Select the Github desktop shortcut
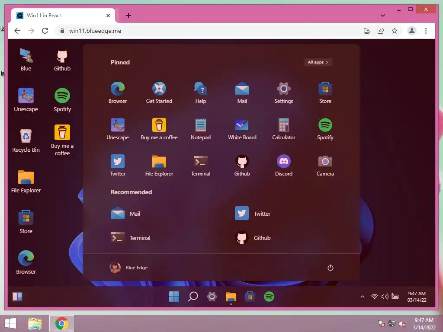 (x=62, y=60)
